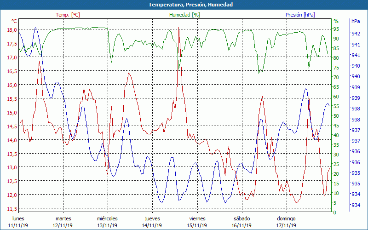Click the day label viernes
The height and width of the screenshot is (230, 368).
click(197, 218)
